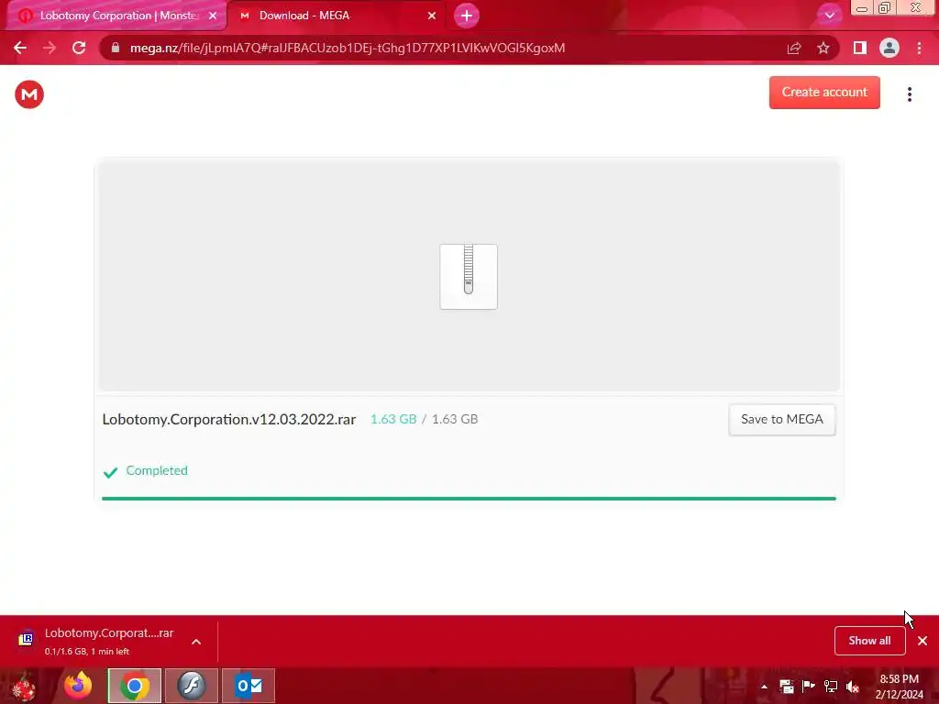Click the MEGA logo
Viewport: 939px width, 704px height.
29,94
